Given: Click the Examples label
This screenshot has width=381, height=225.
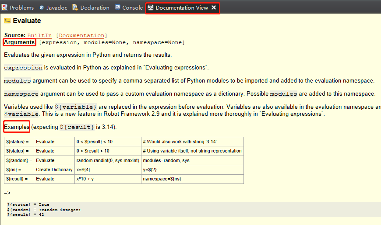Looking at the screenshot, I should click(17, 127).
